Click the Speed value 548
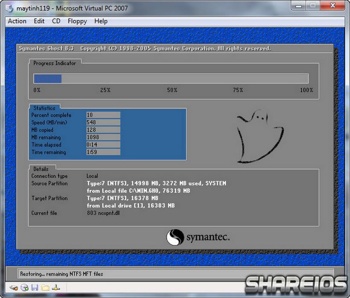The image size is (350, 298). [x=103, y=122]
